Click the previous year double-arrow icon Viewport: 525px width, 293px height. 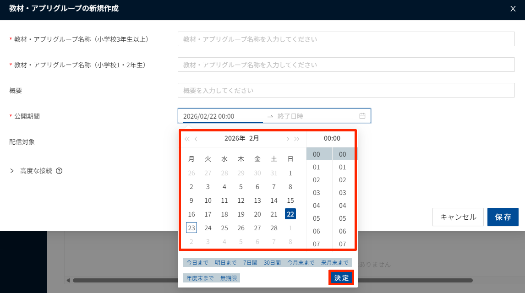click(x=187, y=139)
